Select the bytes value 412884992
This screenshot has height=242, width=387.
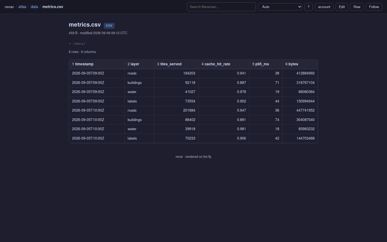[x=306, y=73]
